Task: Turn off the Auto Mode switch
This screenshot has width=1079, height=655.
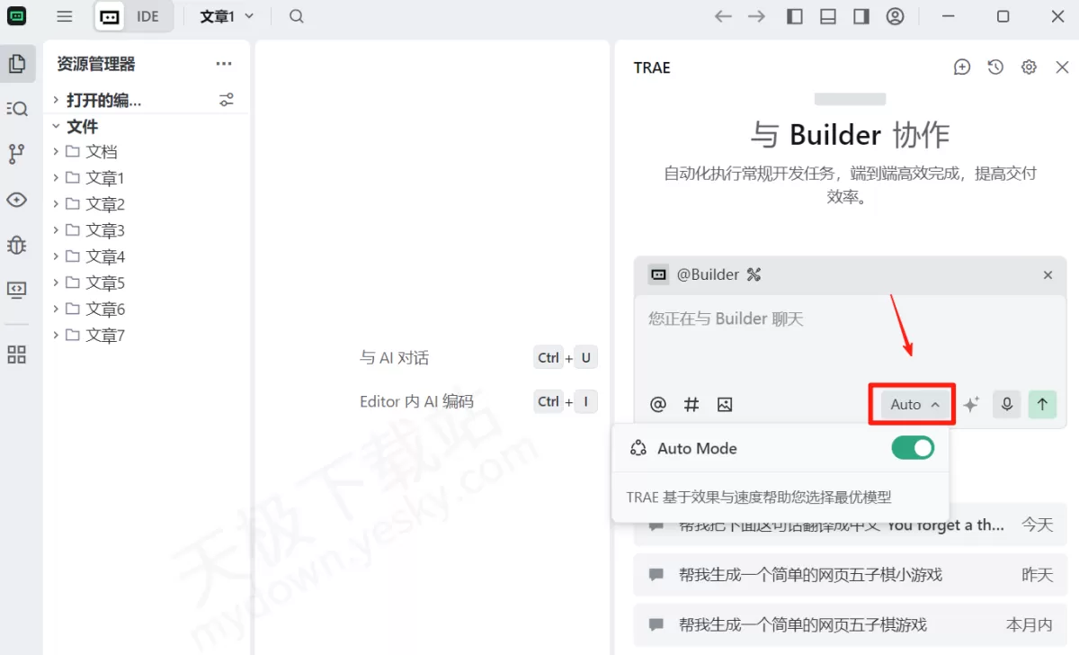Action: (x=913, y=447)
